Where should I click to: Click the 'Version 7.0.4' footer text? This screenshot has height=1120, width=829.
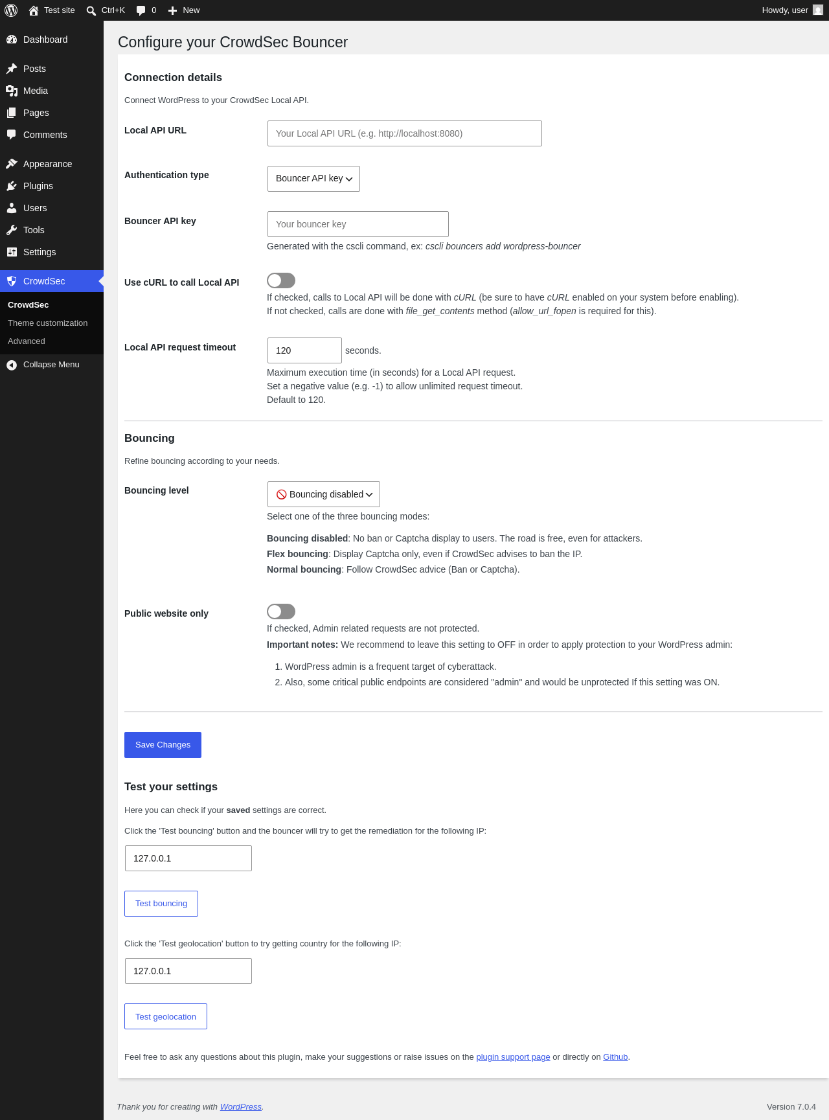point(791,1107)
